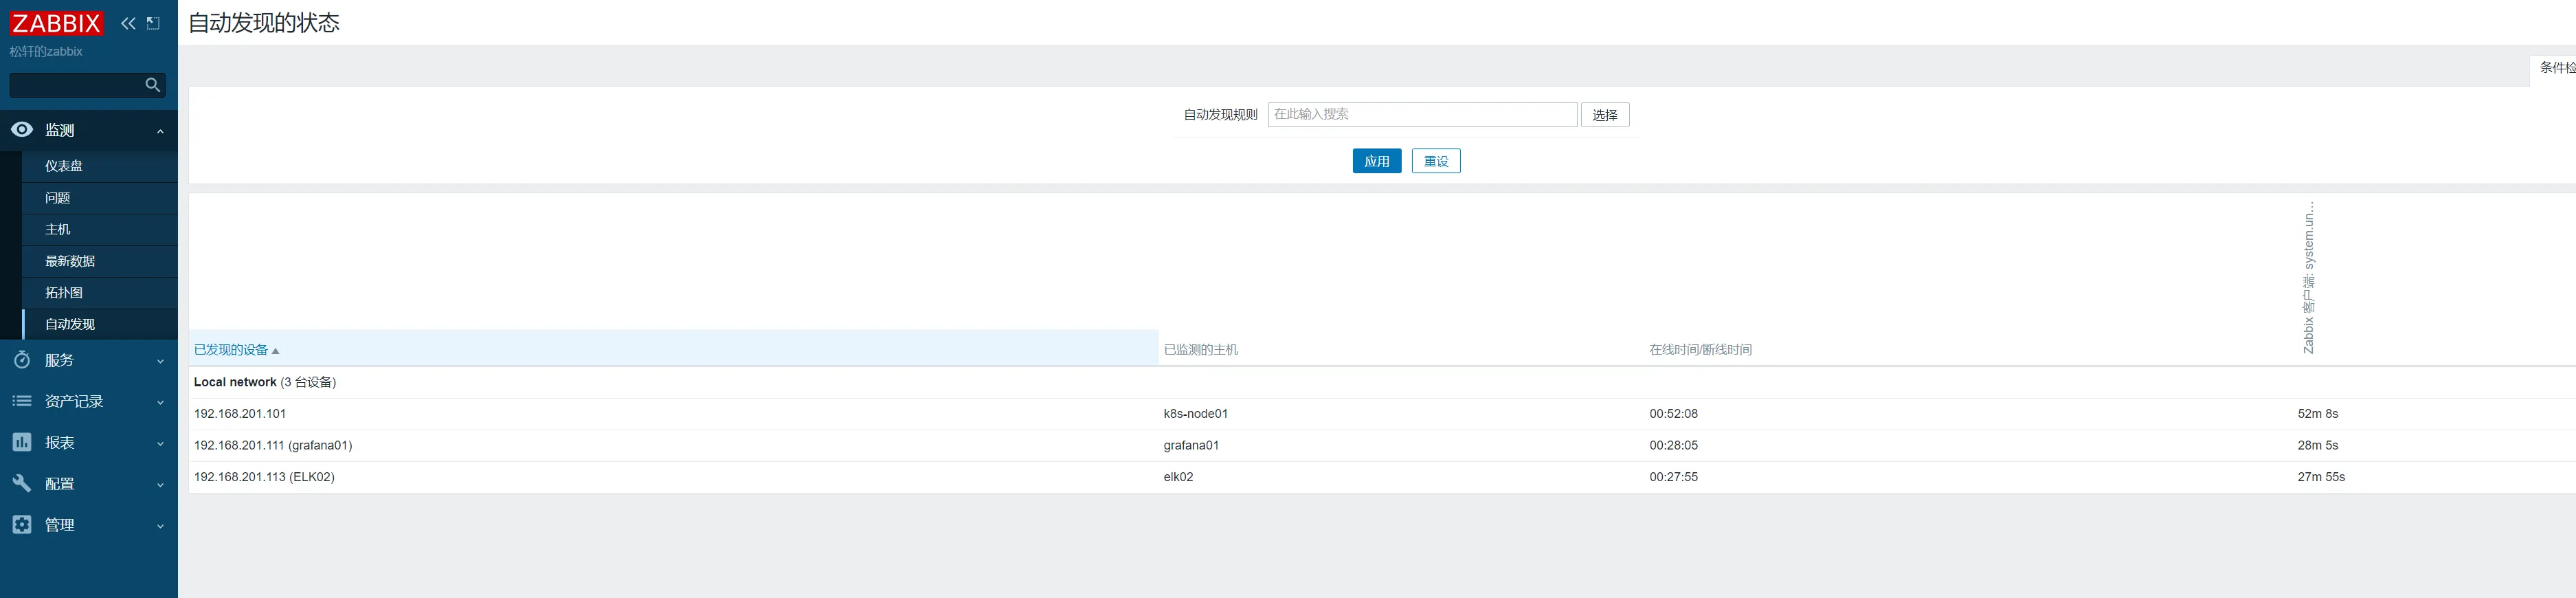
Task: Collapse the sidebar with double-chevron icon
Action: pyautogui.click(x=128, y=23)
